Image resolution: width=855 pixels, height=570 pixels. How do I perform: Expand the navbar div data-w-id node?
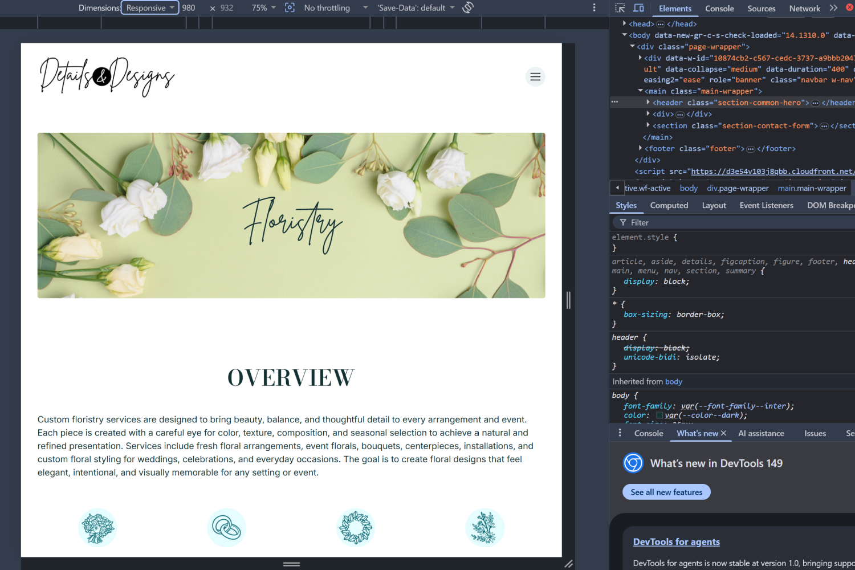(x=641, y=58)
